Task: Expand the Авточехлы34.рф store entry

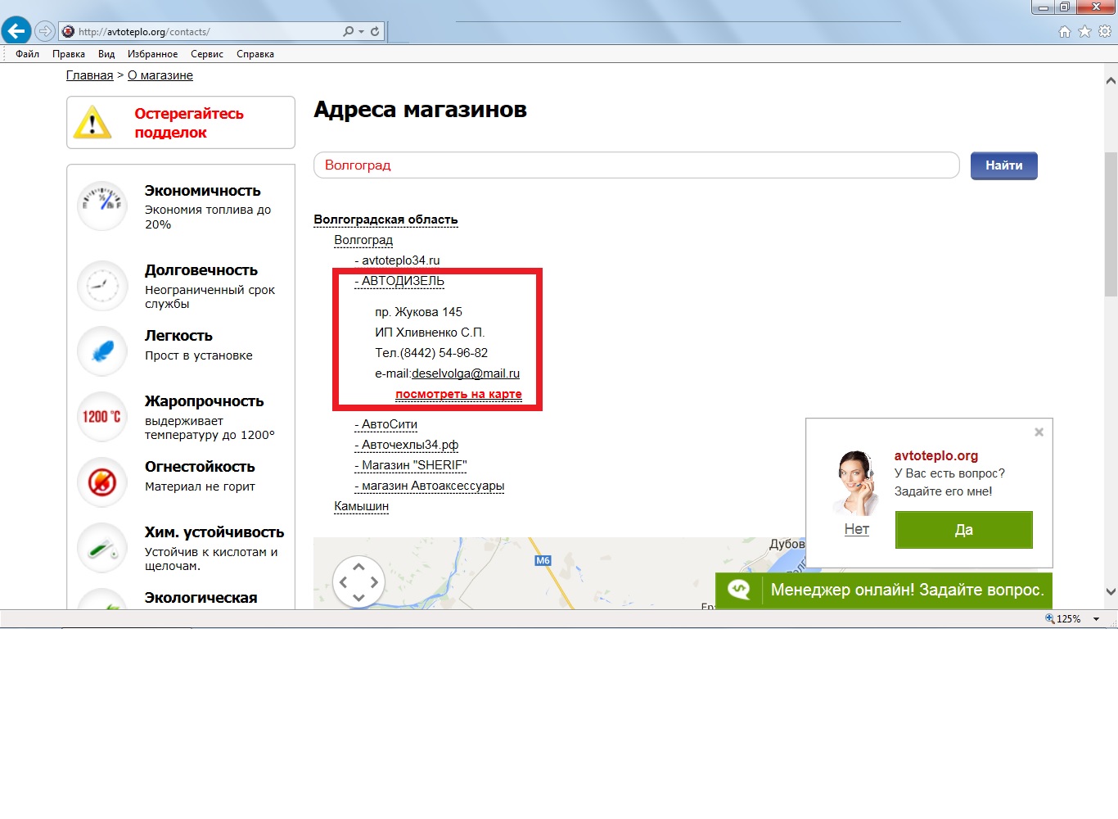Action: coord(406,445)
